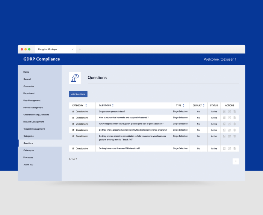This screenshot has width=263, height=215.
Task: Click the Questions speech bubble icon
Action: point(75,78)
